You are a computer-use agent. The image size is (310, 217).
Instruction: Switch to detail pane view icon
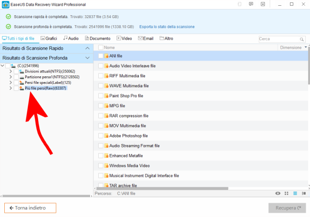[x=304, y=193]
